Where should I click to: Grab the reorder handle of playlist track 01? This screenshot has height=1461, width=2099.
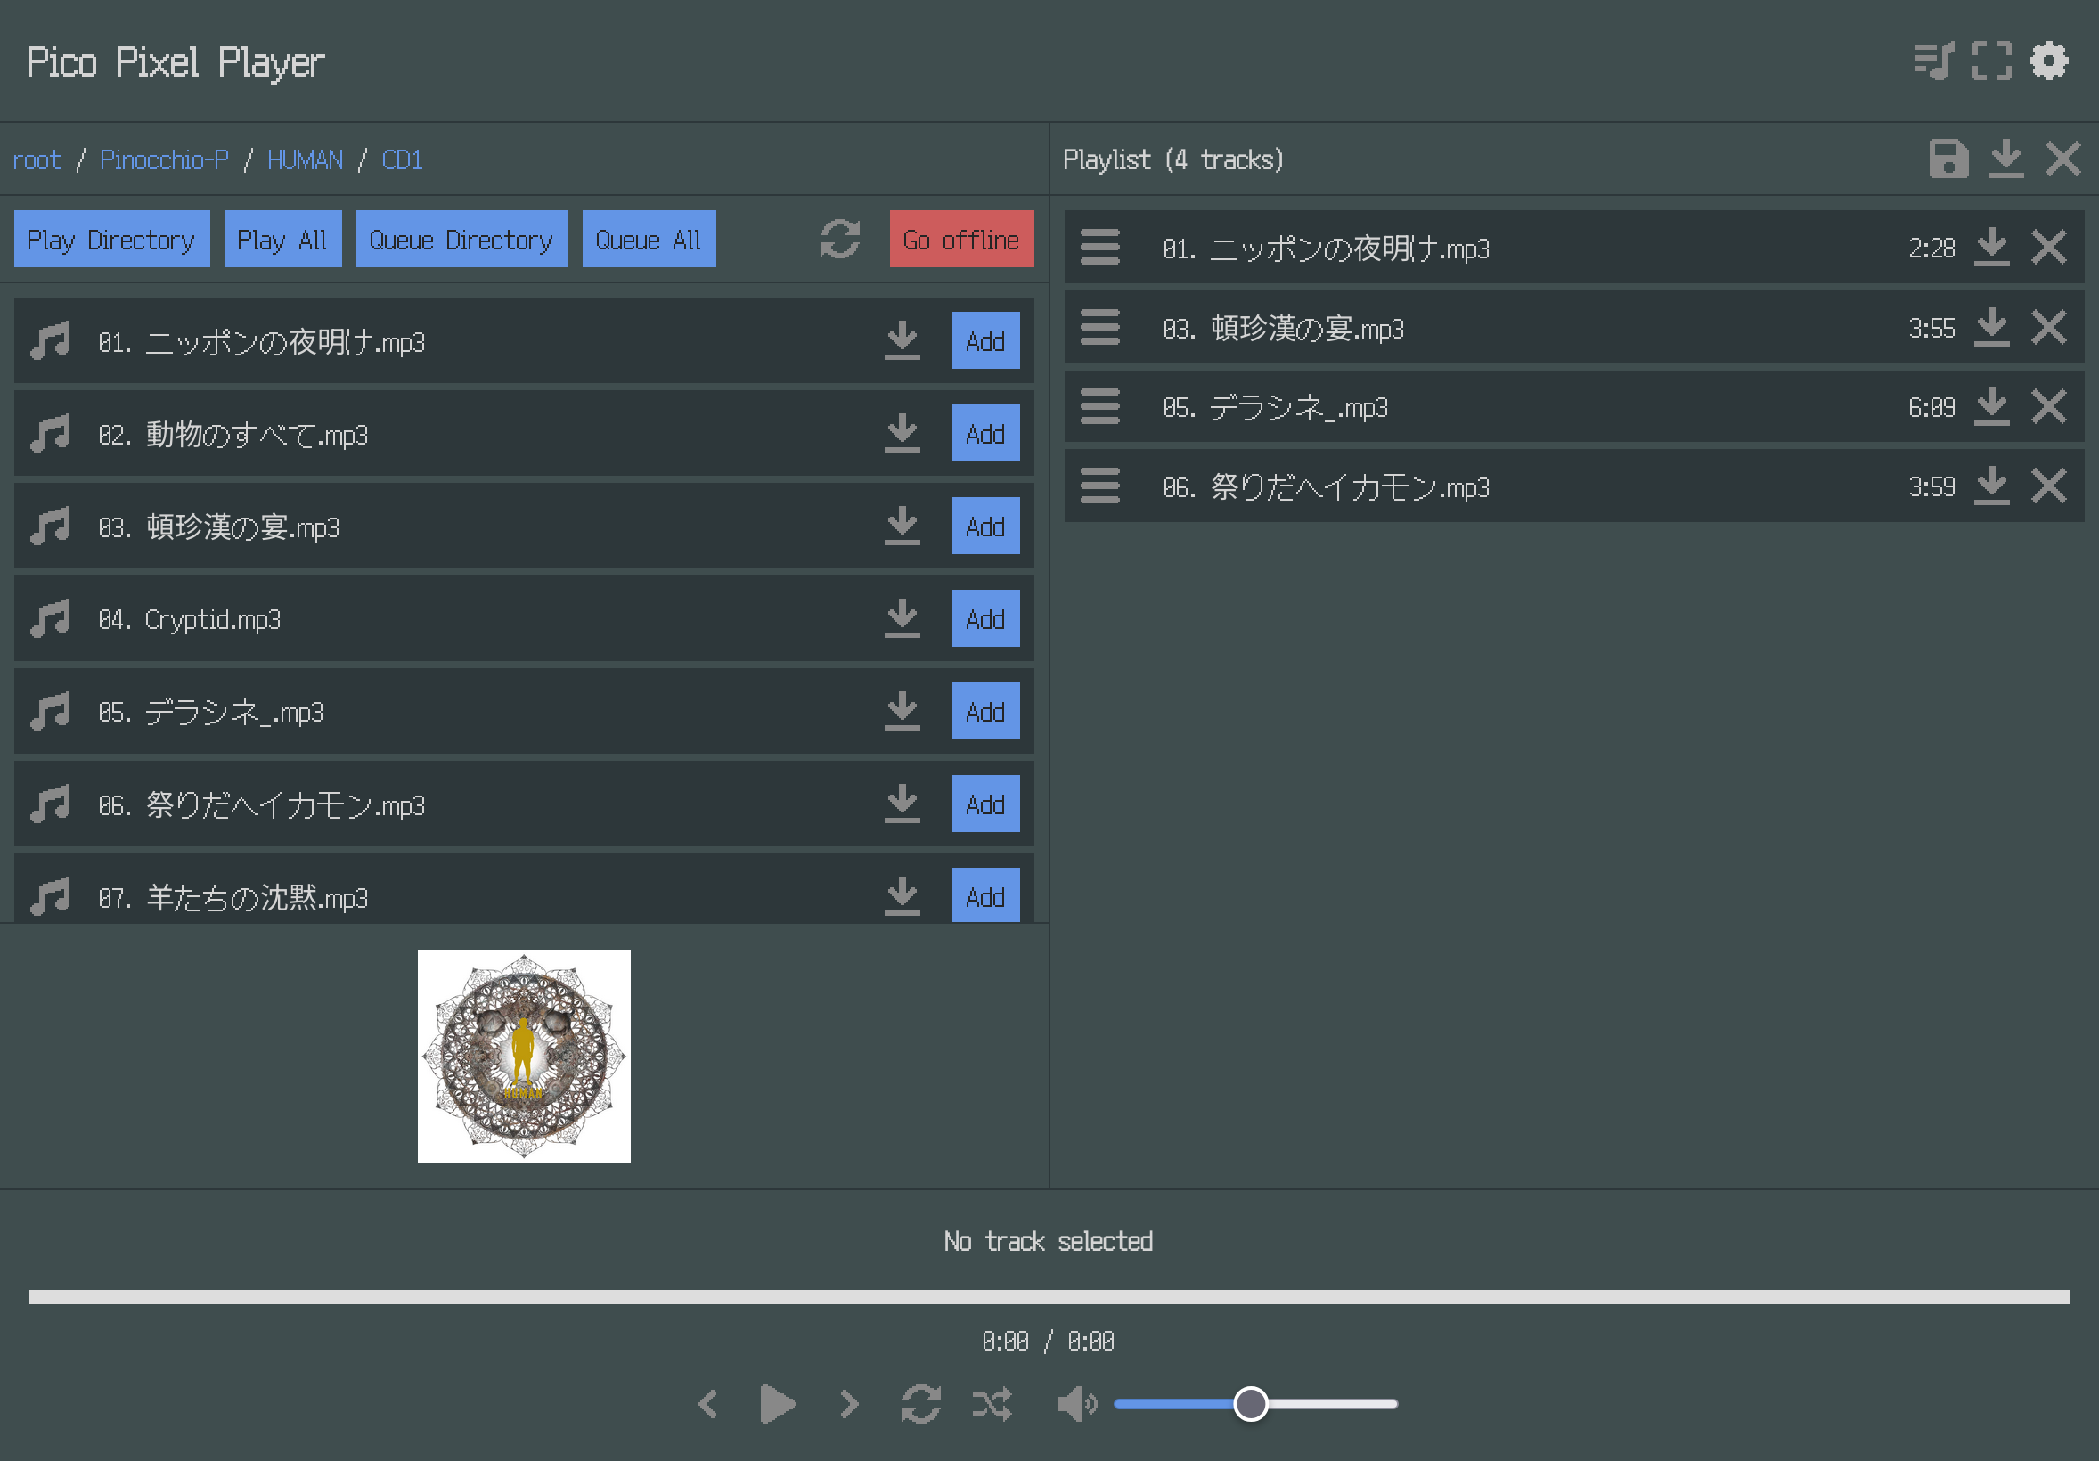1099,247
